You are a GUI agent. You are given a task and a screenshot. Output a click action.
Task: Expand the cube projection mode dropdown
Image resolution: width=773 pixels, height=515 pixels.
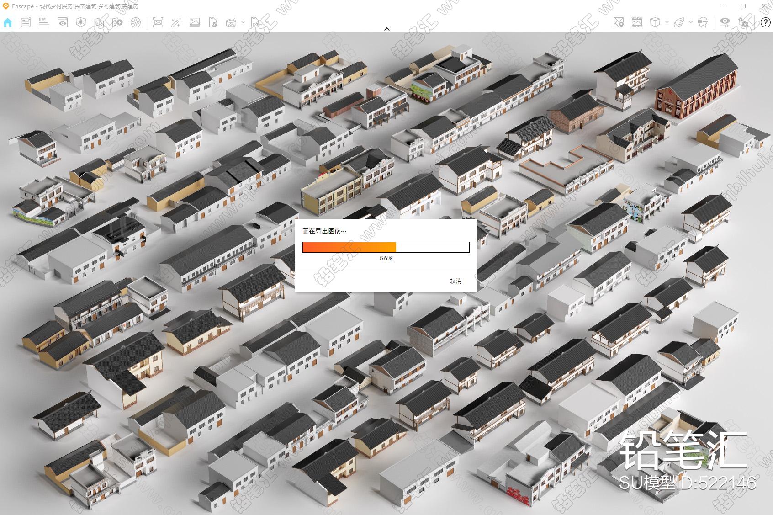click(667, 22)
